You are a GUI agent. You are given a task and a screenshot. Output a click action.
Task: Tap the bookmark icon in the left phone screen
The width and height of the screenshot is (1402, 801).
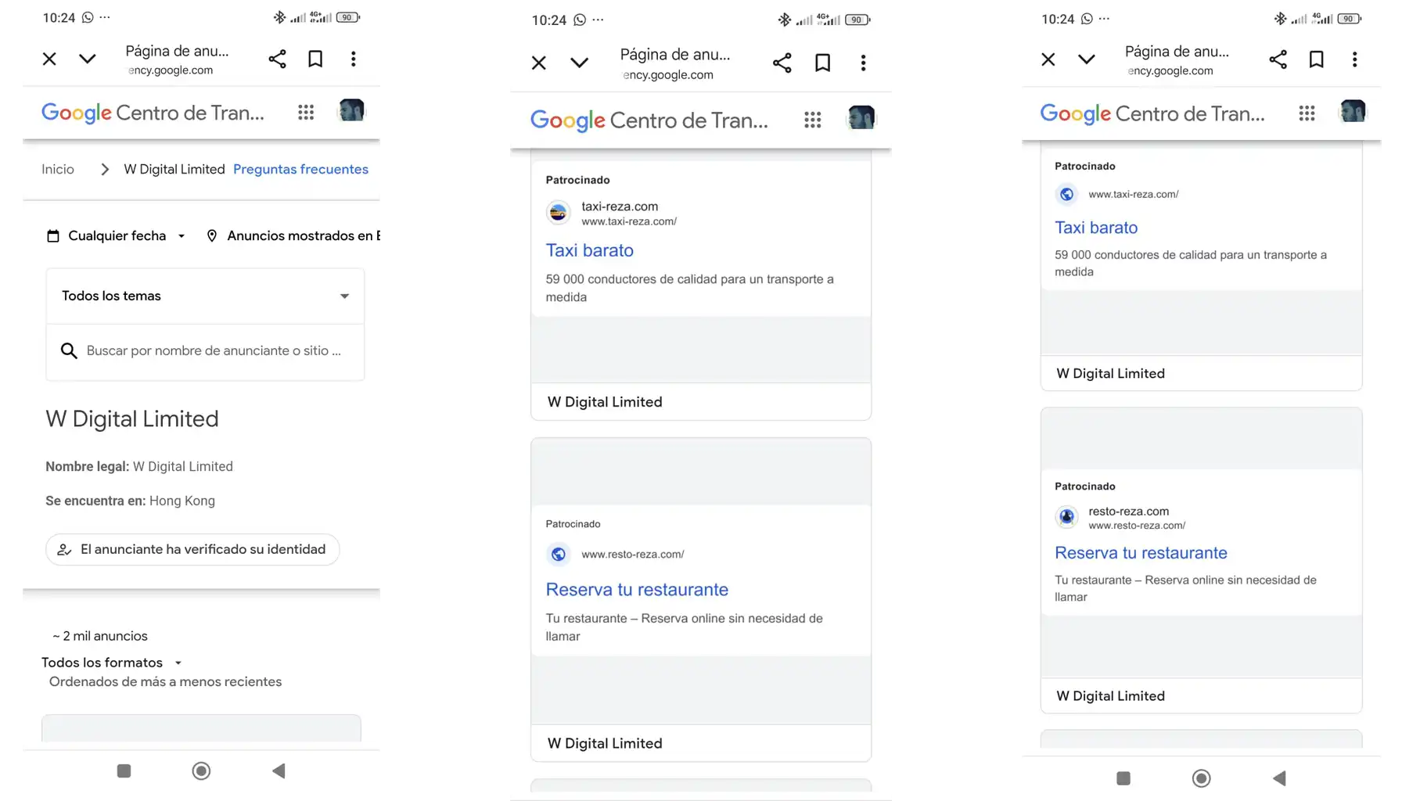click(x=315, y=59)
